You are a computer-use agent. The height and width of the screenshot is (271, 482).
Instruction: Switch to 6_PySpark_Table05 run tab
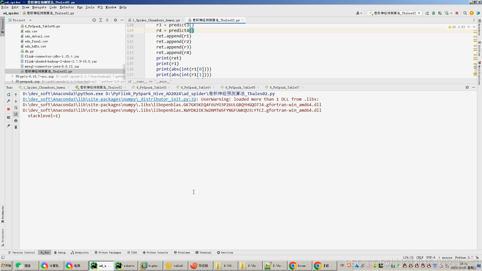(240, 88)
